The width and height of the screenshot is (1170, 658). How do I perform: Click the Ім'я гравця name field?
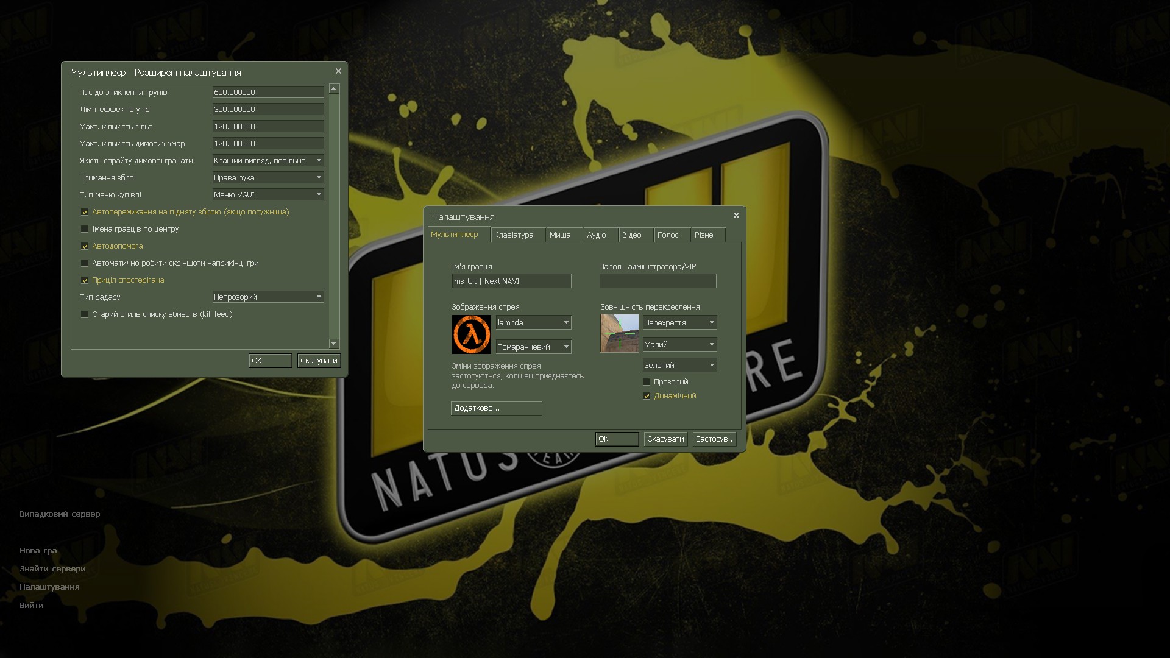pos(511,281)
